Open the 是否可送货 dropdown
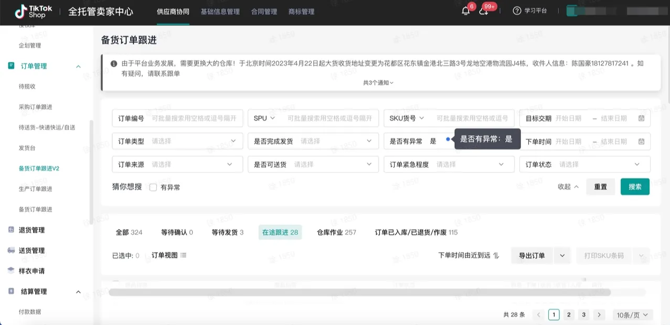Screen dimensions: 670x325 click(313, 164)
